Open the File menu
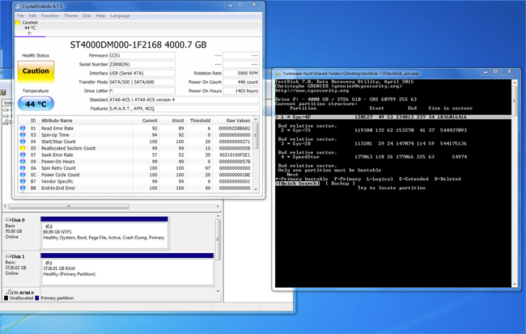This screenshot has height=334, width=526. [20, 15]
